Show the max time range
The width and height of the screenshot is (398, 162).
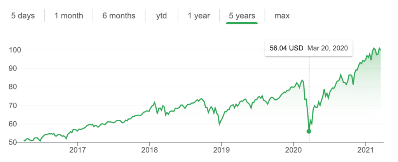[x=282, y=16]
